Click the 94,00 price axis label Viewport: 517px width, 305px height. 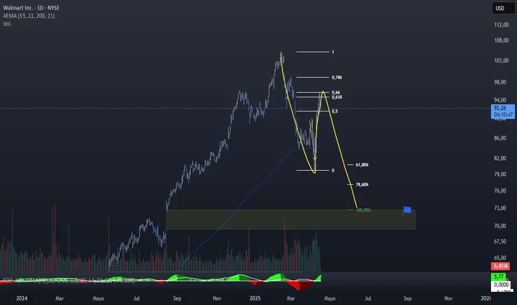coord(500,100)
